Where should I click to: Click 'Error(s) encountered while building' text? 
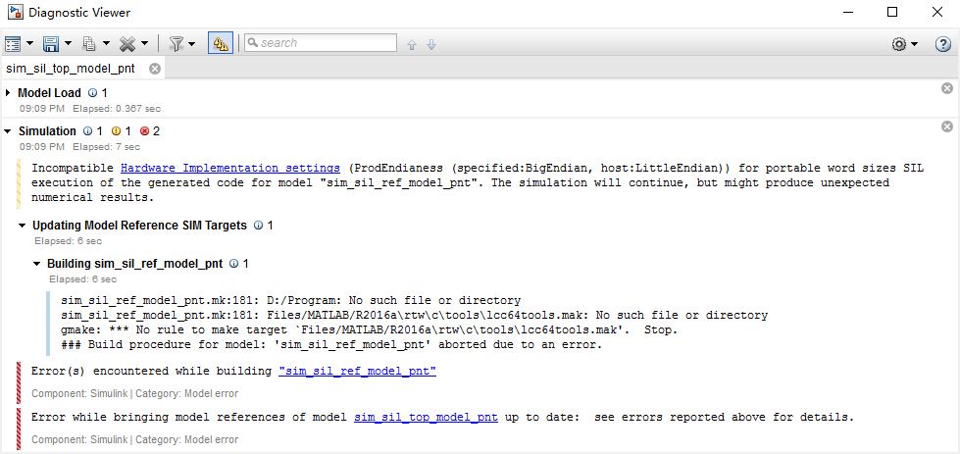coord(151,371)
